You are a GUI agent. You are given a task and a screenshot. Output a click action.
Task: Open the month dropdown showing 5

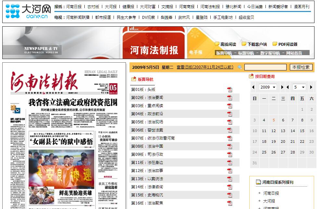coord(299,87)
